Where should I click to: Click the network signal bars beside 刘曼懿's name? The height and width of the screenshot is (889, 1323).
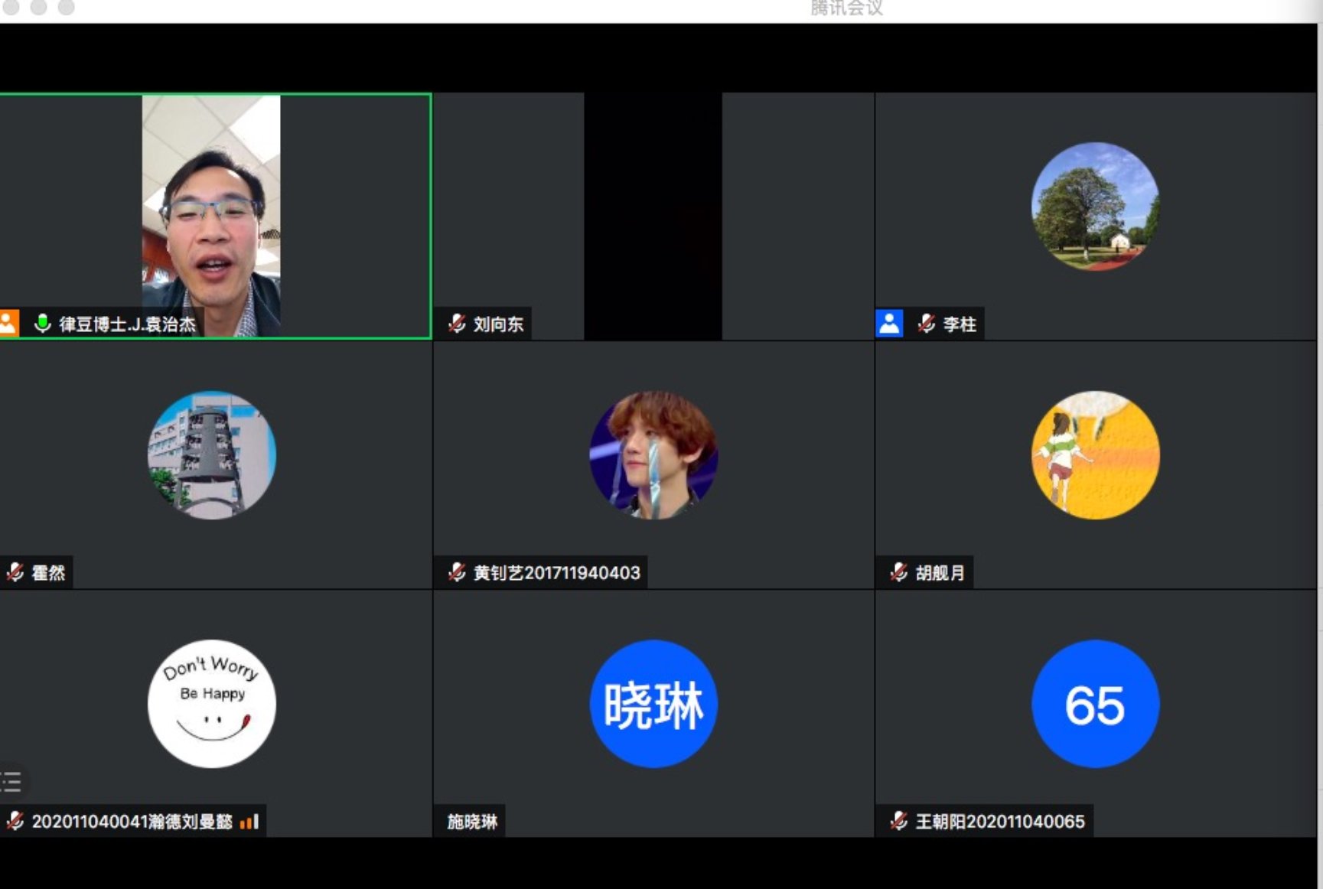click(x=250, y=821)
